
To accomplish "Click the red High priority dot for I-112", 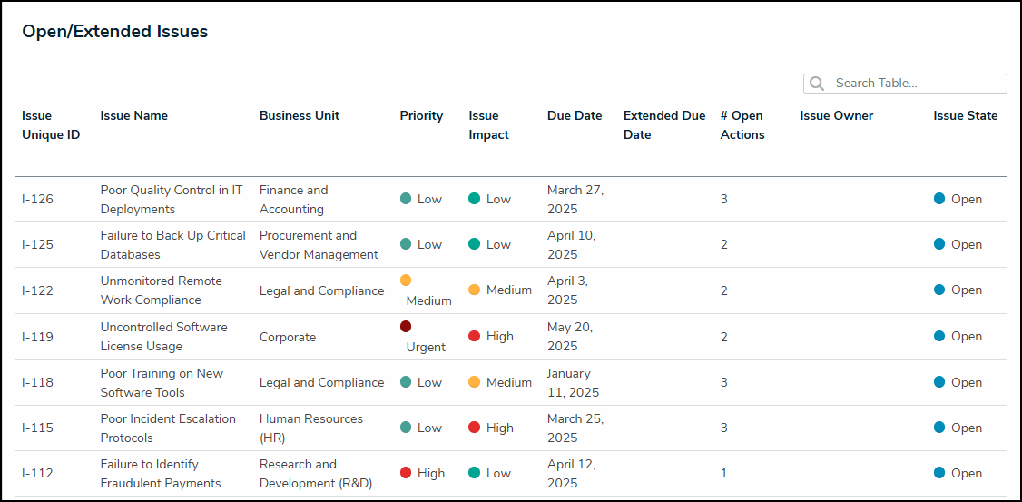I will [x=406, y=473].
